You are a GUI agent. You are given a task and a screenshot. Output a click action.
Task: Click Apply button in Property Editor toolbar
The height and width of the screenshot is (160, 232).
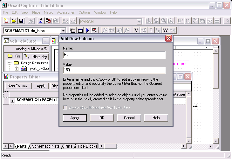pos(41,86)
